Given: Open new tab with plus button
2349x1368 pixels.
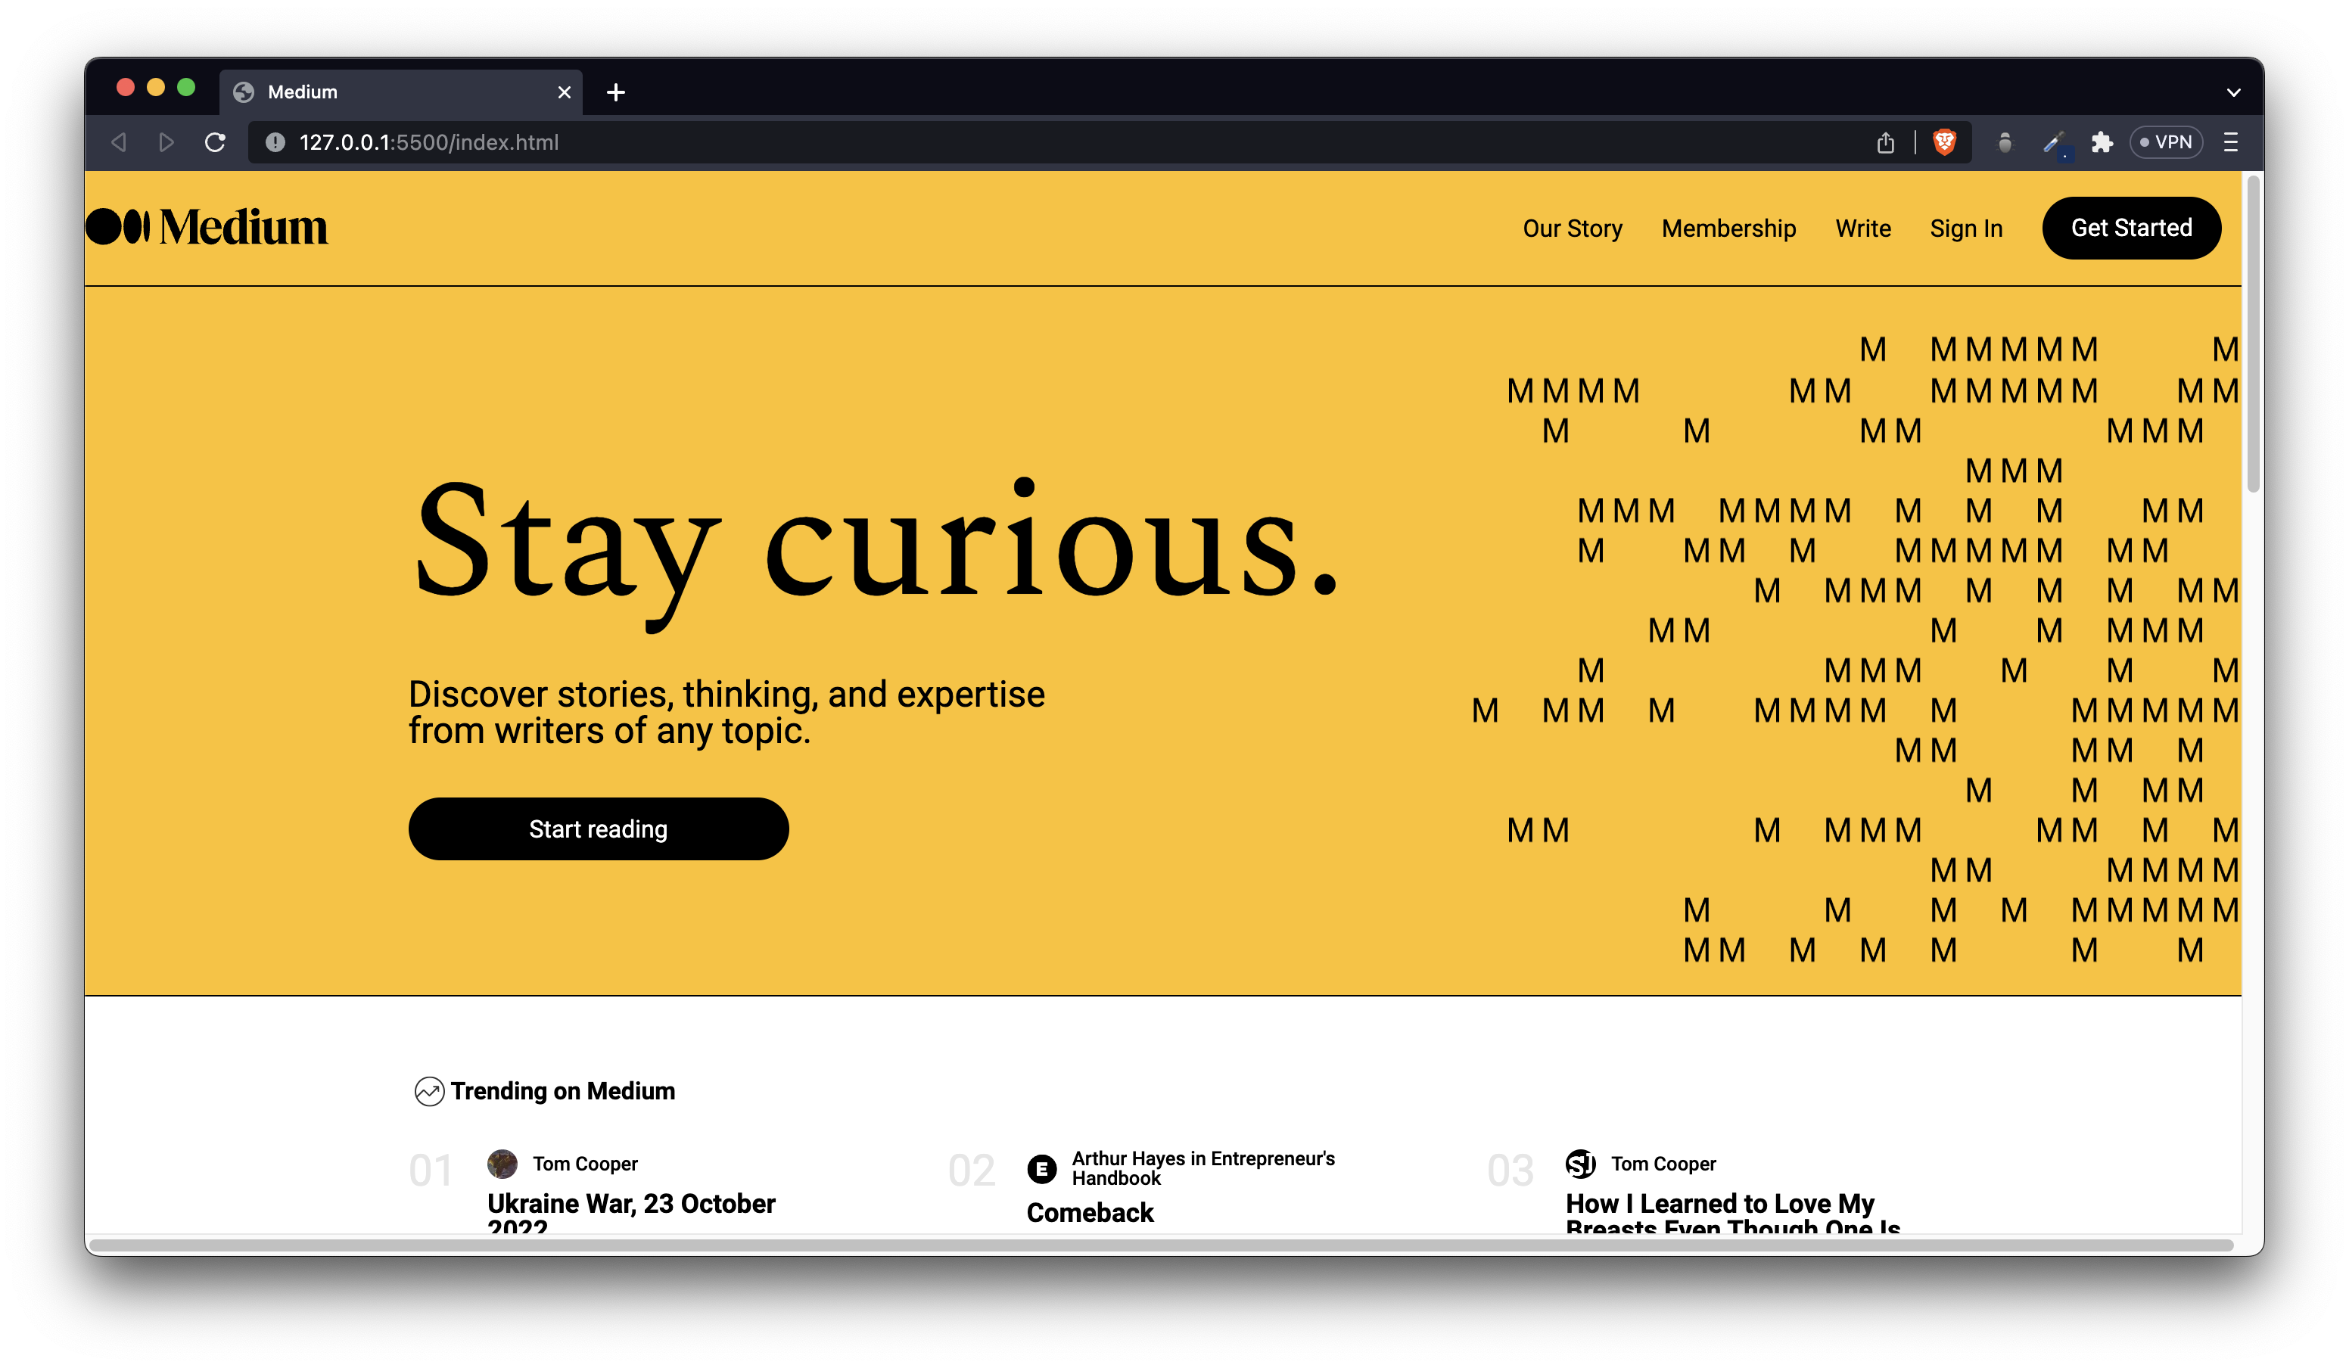Looking at the screenshot, I should [615, 92].
